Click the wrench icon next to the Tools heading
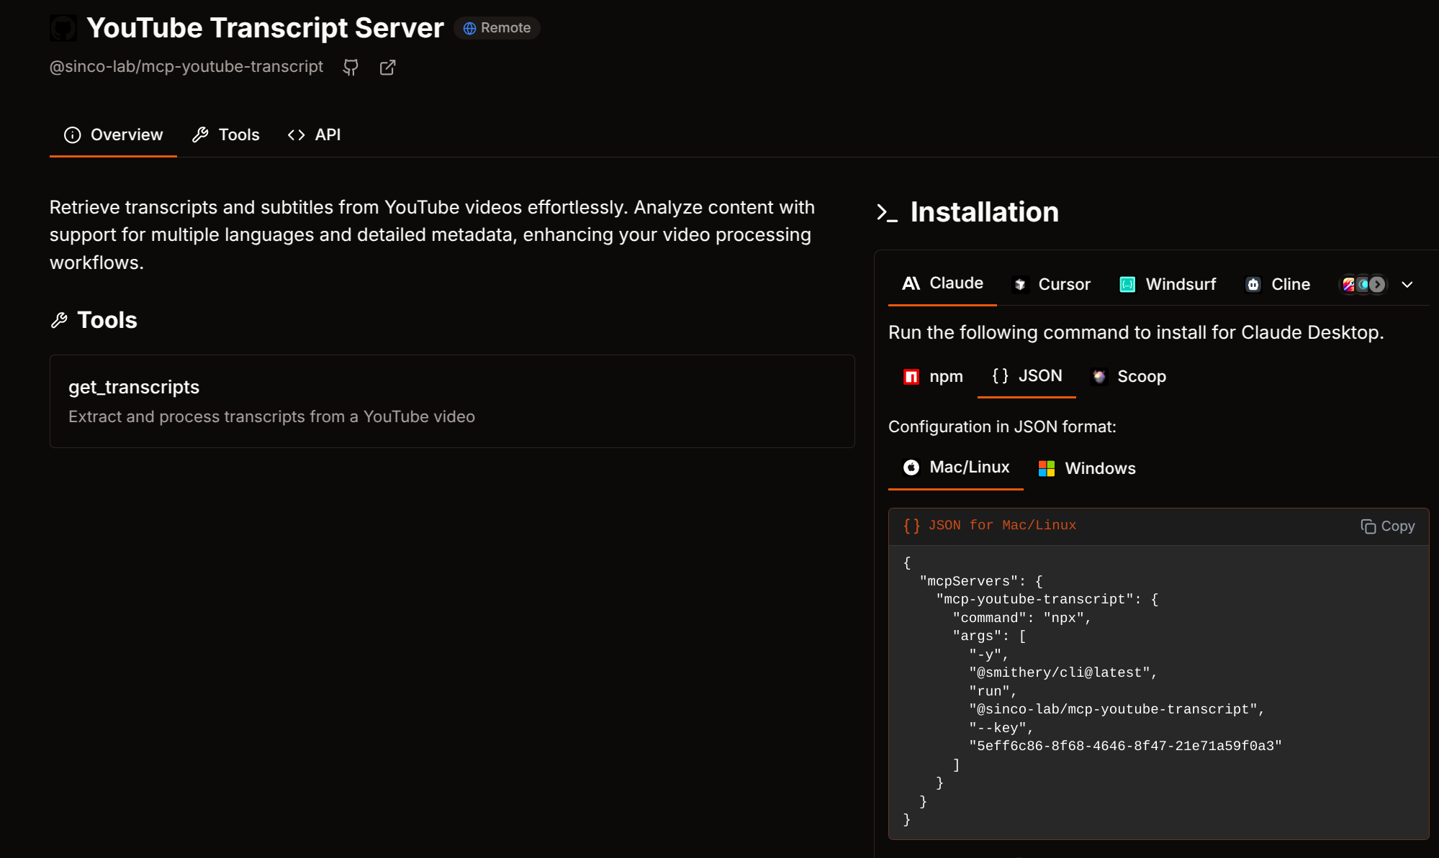Screen dimensions: 1439x858 [59, 320]
